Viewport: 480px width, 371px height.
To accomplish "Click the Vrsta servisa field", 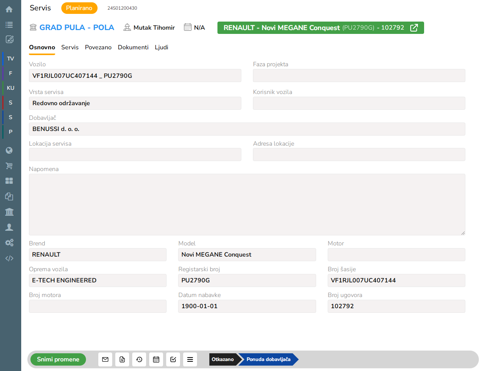I will (135, 103).
